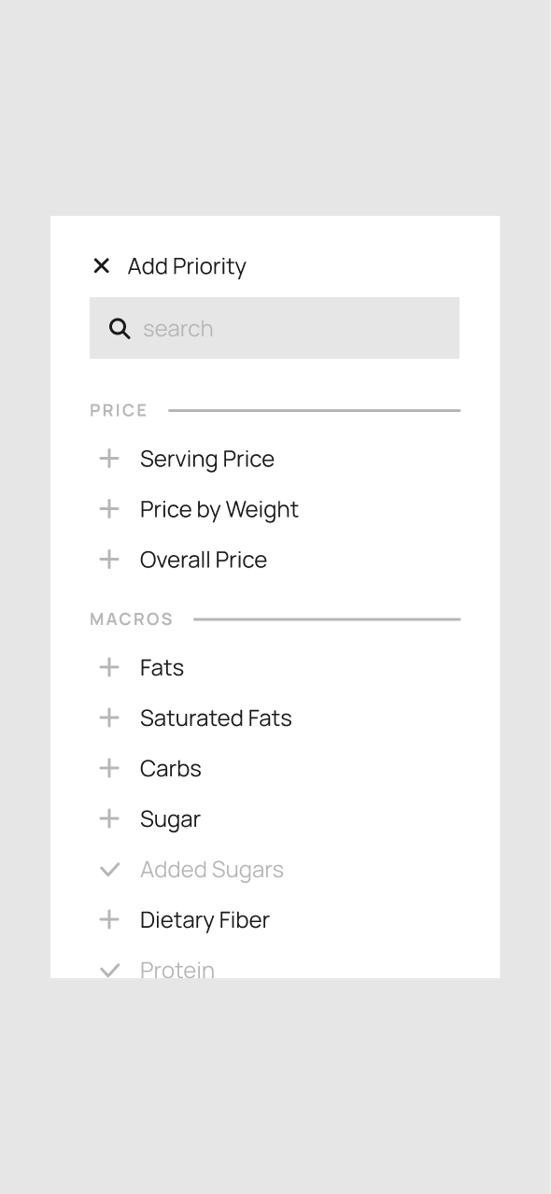Toggle the Added Sugars checkmark
Image resolution: width=551 pixels, height=1194 pixels.
click(109, 870)
